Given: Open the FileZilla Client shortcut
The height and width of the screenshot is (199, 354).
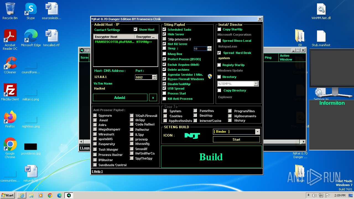Looking at the screenshot, I should (x=10, y=92).
